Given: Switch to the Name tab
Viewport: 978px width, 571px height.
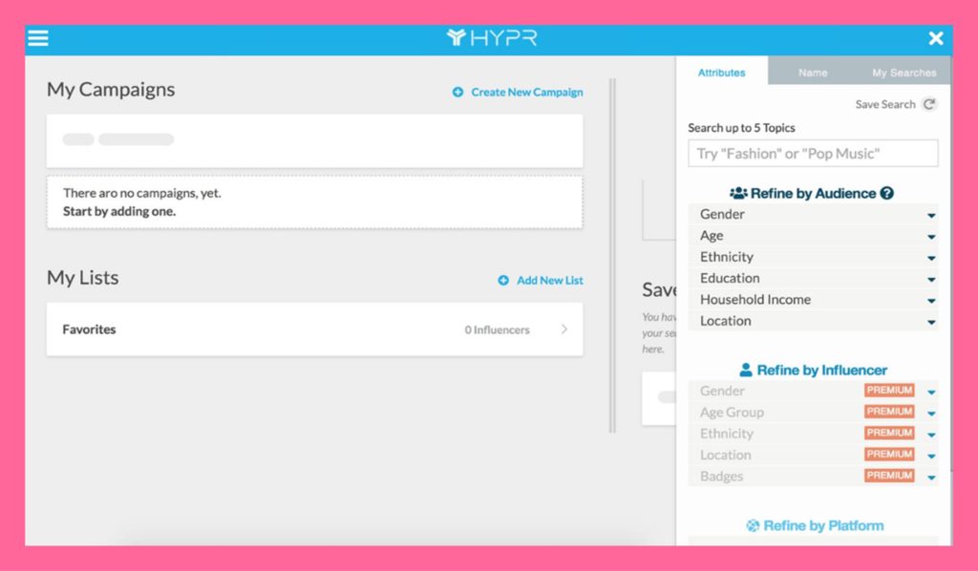Looking at the screenshot, I should [x=813, y=73].
